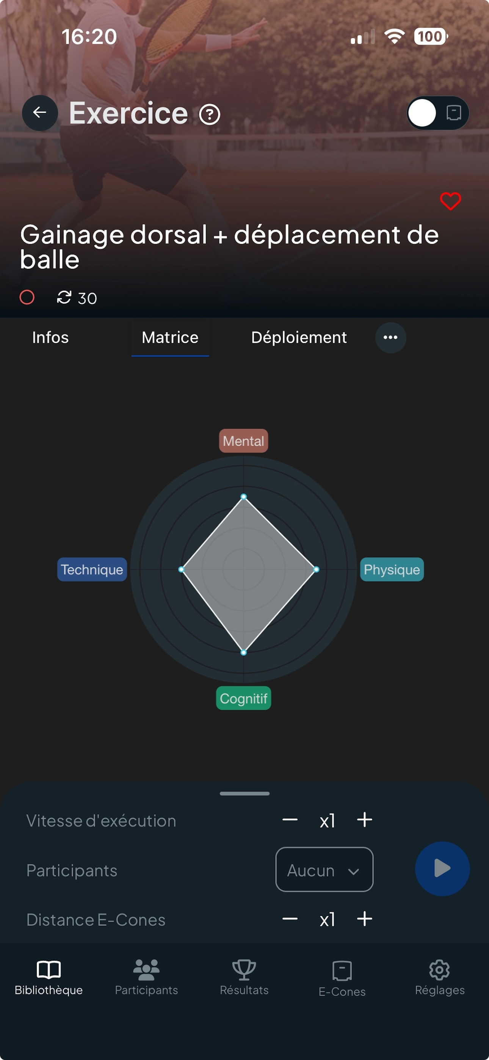The width and height of the screenshot is (489, 1060).
Task: Open Résultats trophy tab
Action: click(x=244, y=977)
